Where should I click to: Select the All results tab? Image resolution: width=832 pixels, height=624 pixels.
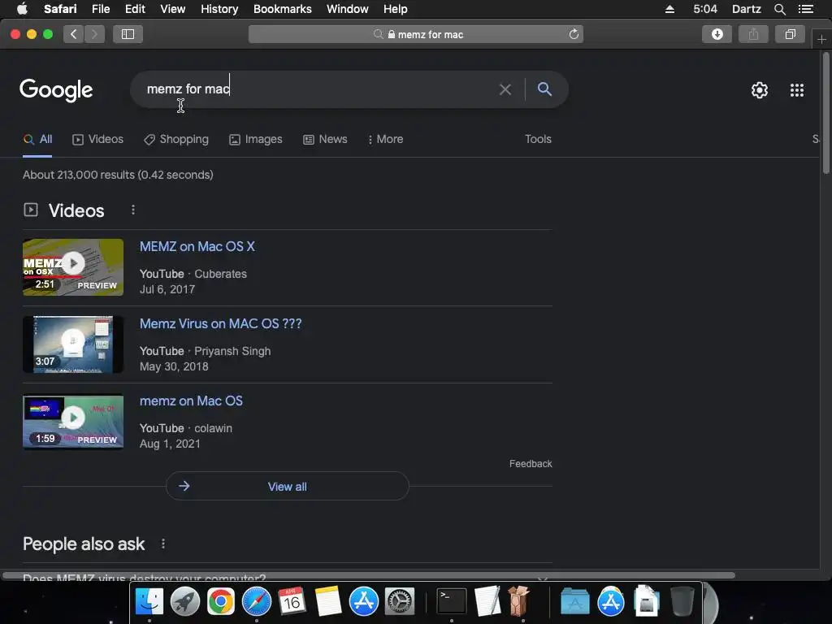37,140
